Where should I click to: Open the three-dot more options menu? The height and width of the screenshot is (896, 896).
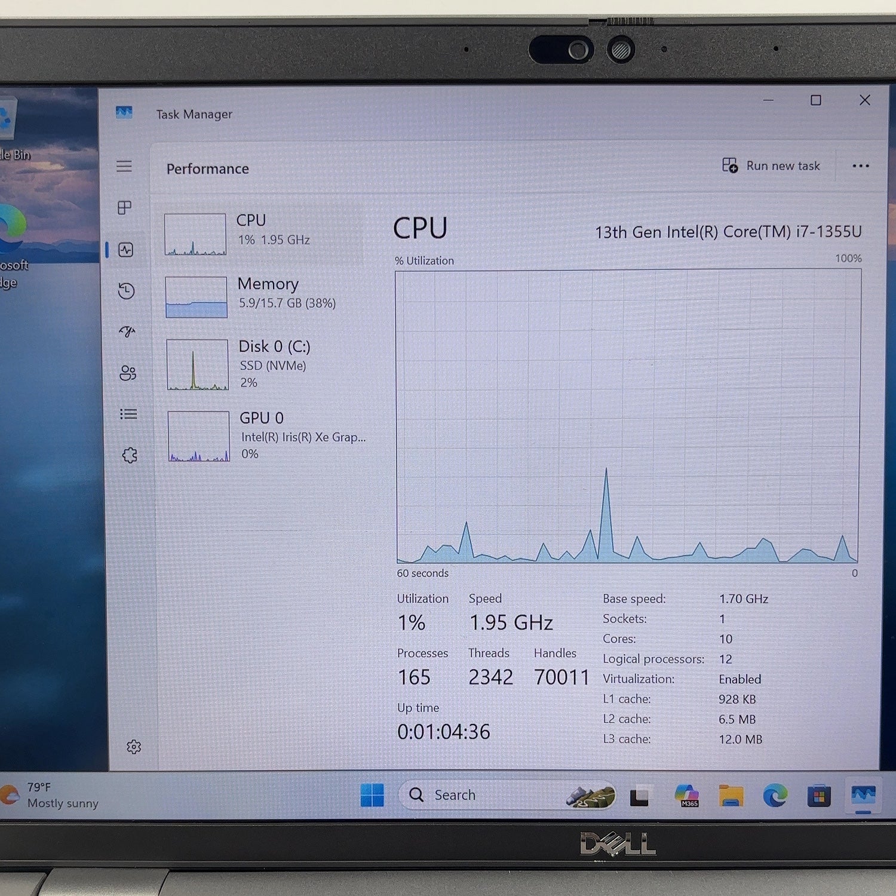click(x=860, y=166)
